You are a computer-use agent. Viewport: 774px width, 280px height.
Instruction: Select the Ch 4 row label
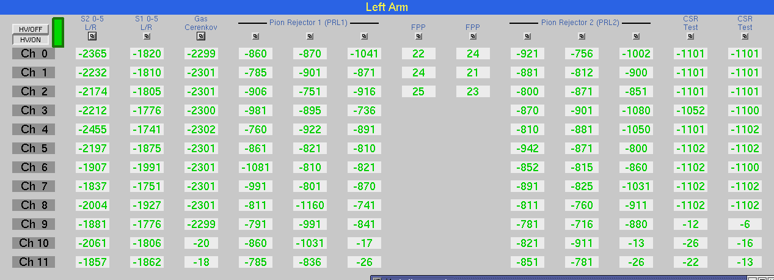point(34,130)
